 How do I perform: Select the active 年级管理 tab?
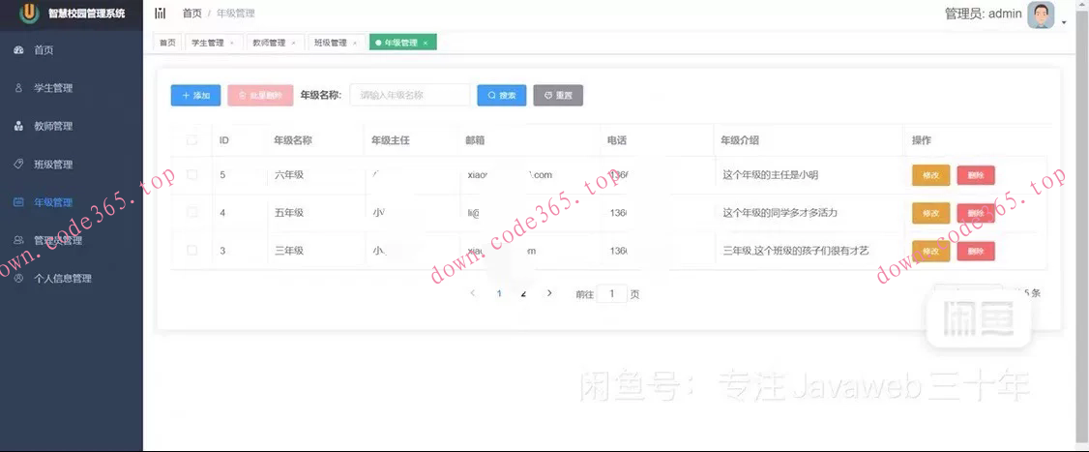pos(403,43)
